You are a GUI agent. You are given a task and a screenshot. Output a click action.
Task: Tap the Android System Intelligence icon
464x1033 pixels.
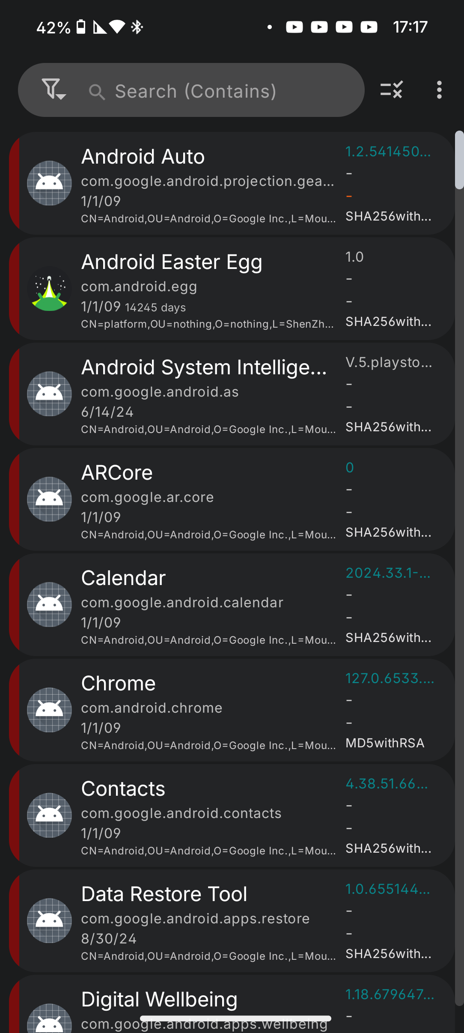(x=50, y=394)
